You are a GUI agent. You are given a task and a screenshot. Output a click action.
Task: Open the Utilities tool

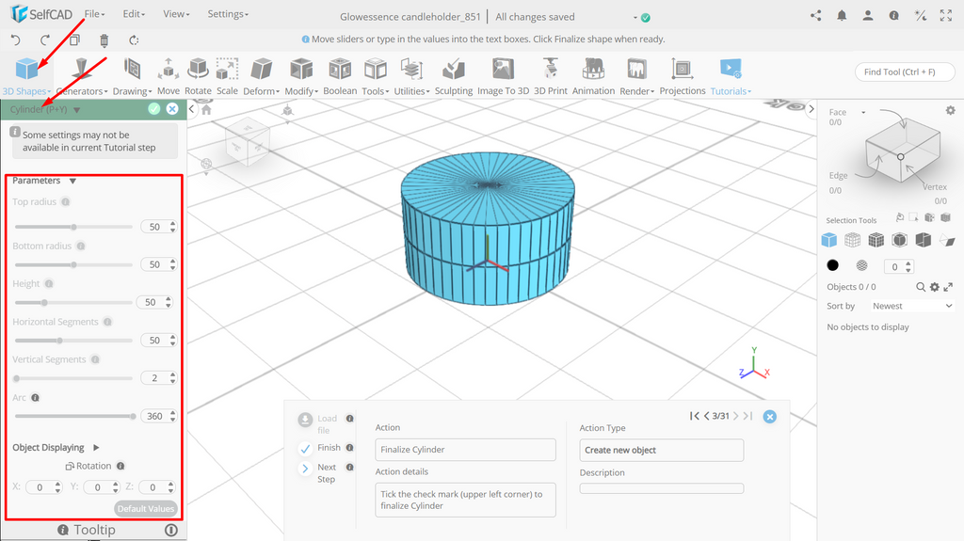pyautogui.click(x=411, y=76)
